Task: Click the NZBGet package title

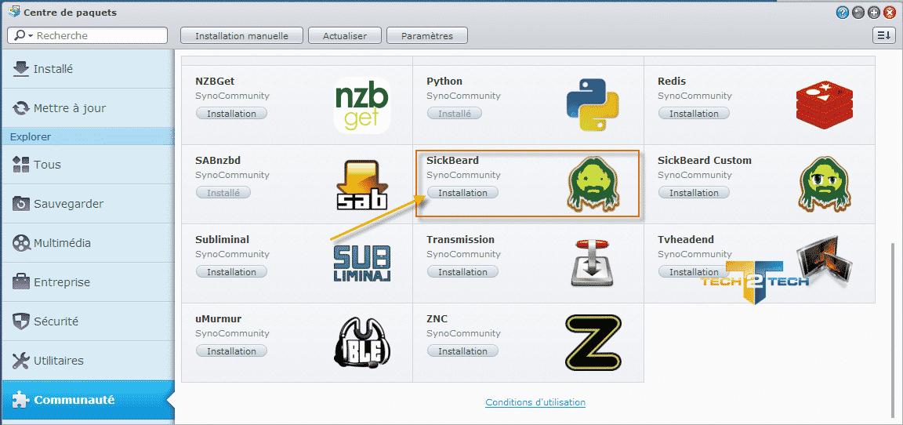Action: pyautogui.click(x=215, y=82)
